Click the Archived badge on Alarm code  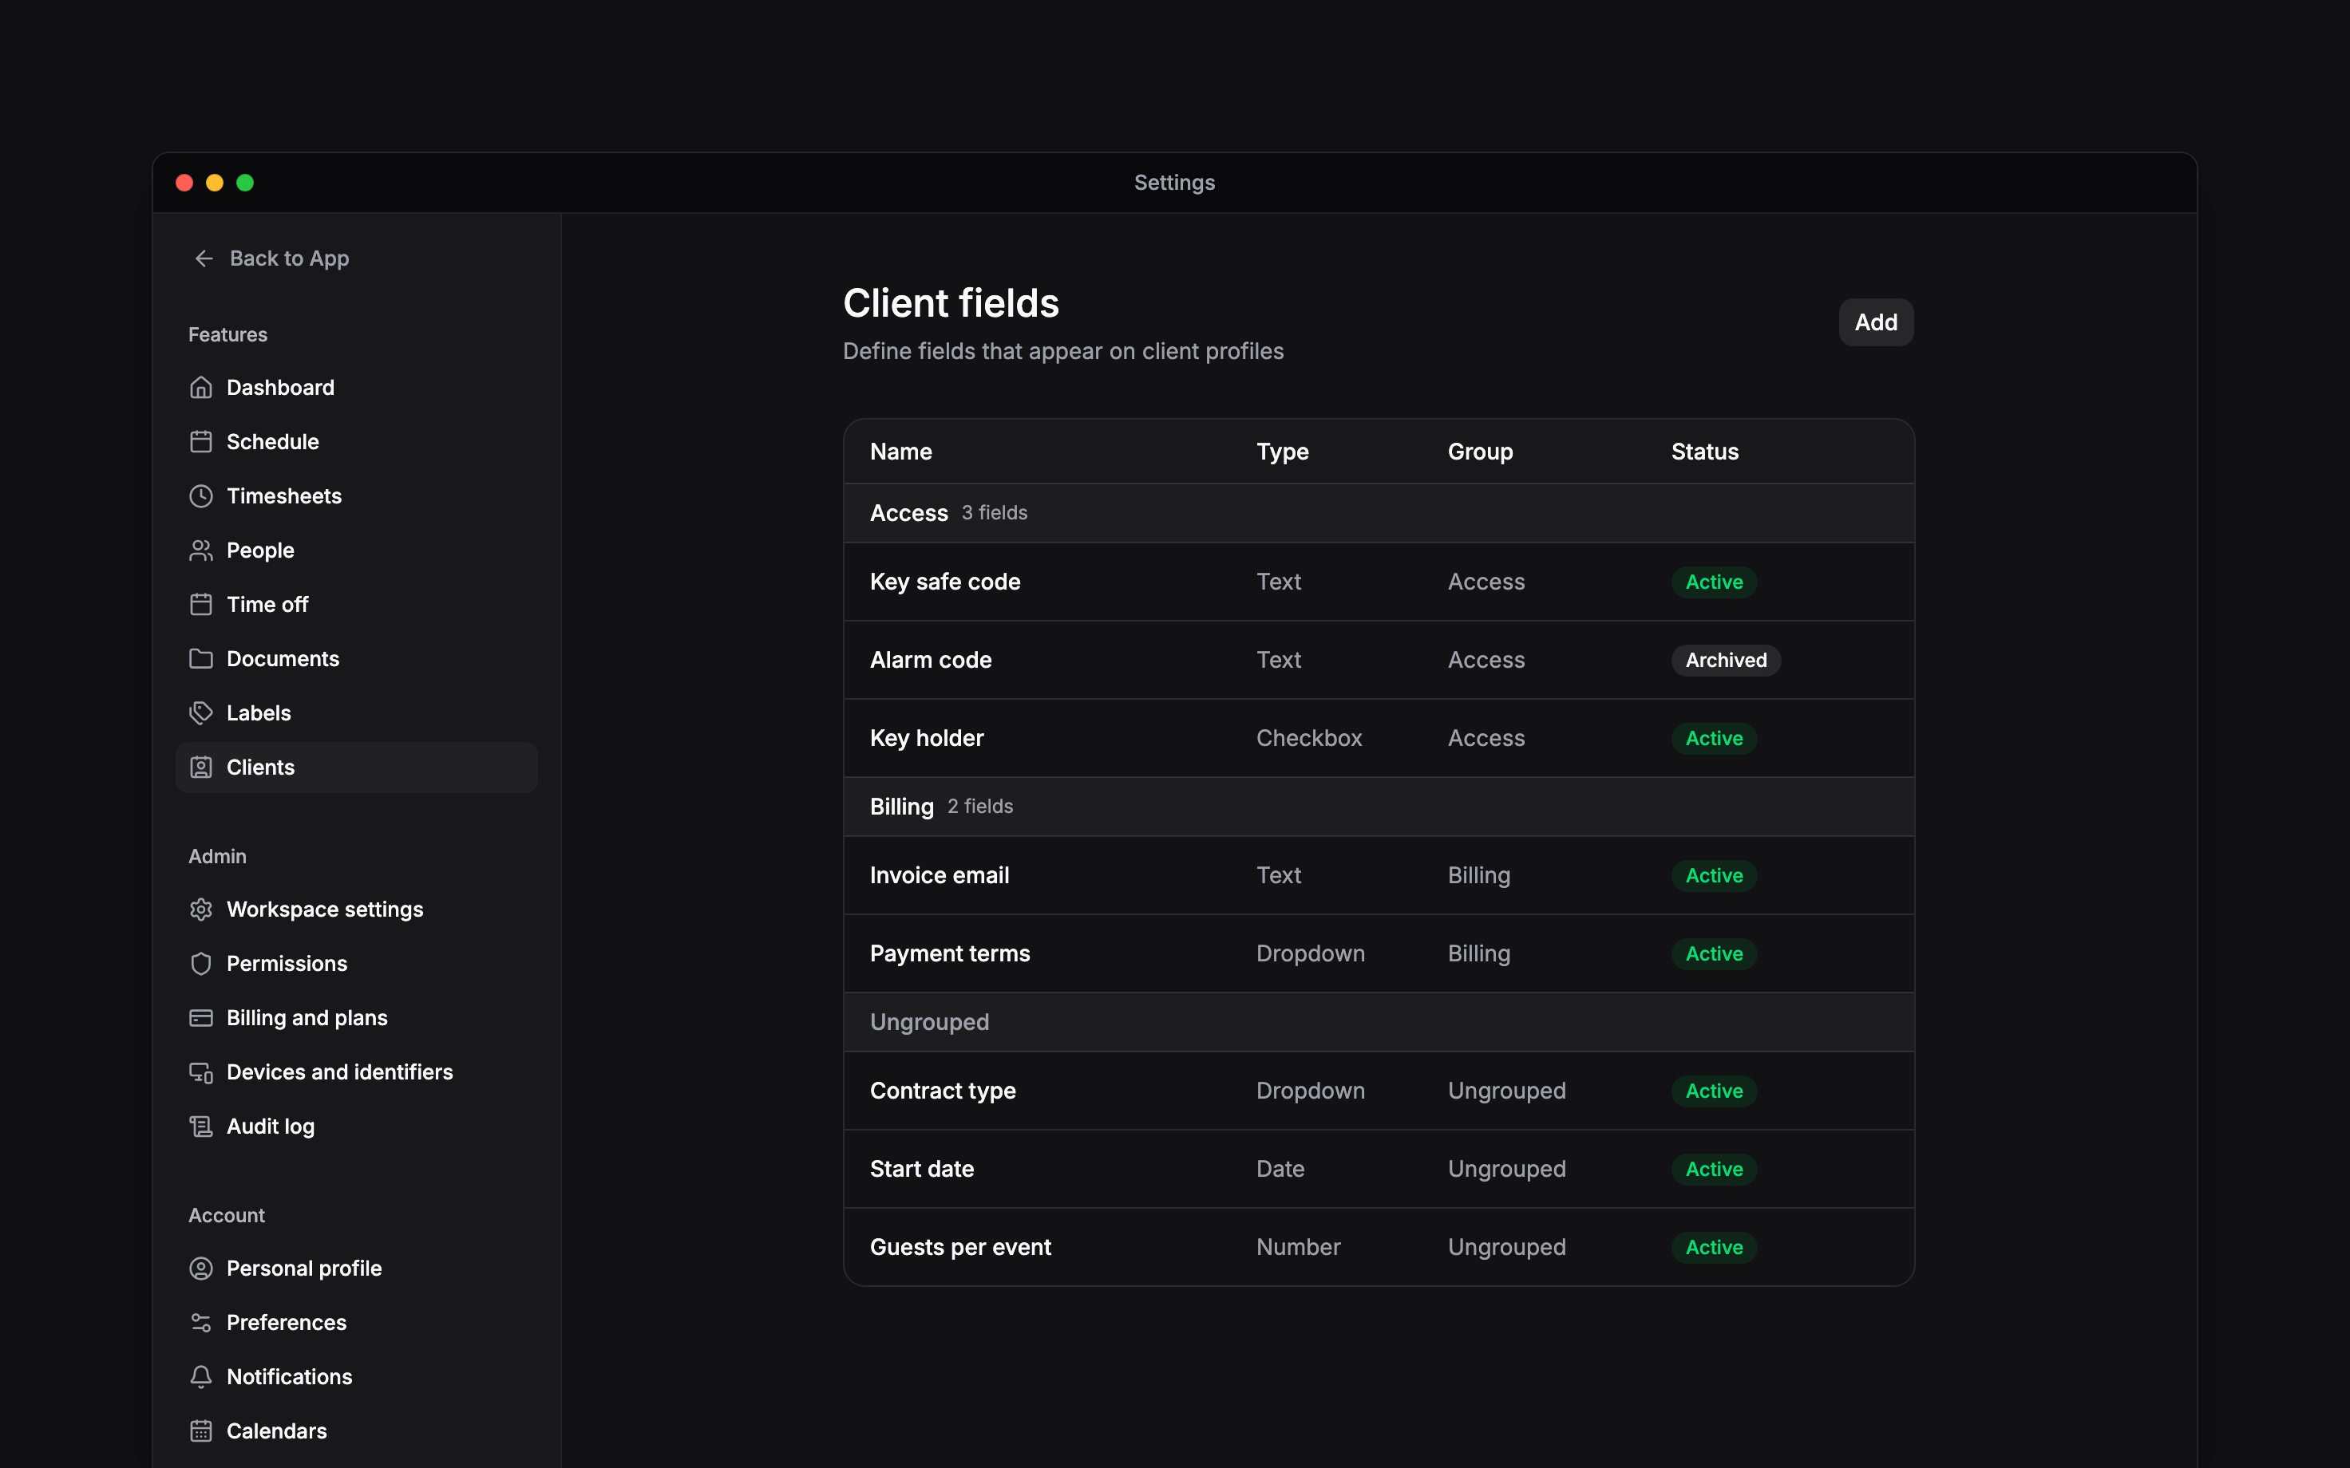click(x=1726, y=661)
